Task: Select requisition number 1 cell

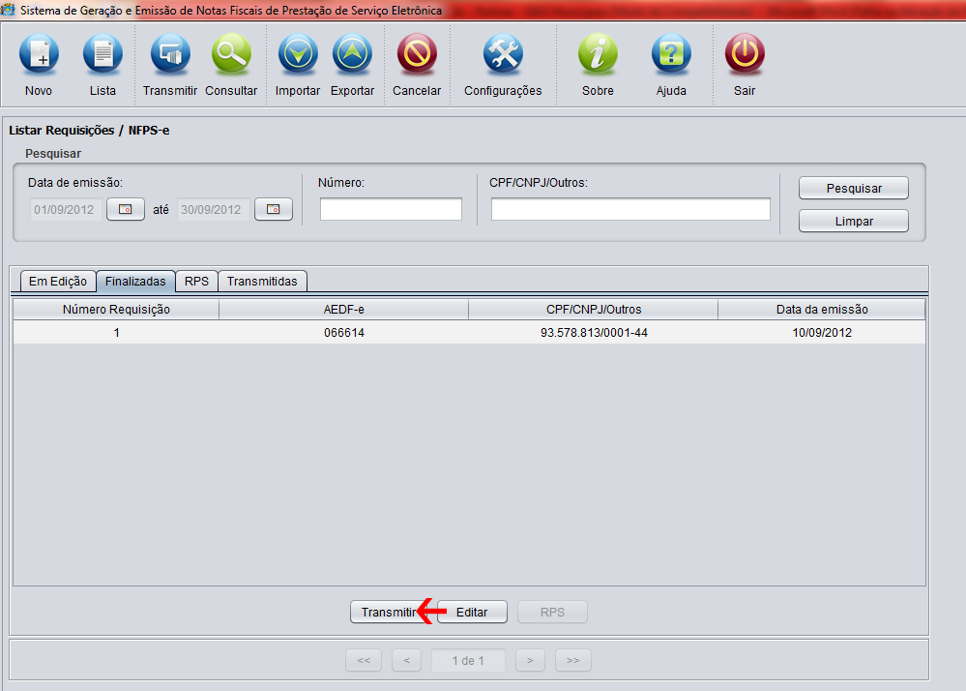Action: click(x=116, y=333)
